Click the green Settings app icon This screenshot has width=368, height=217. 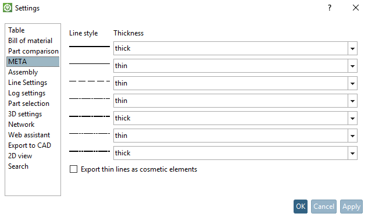[x=8, y=8]
